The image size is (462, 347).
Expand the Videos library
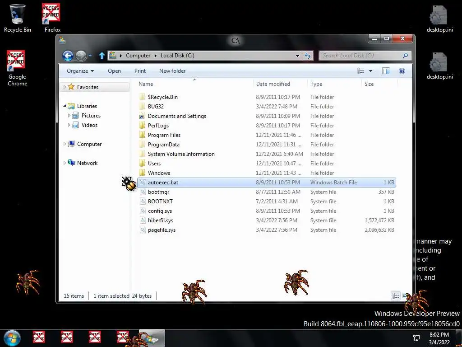coord(69,125)
